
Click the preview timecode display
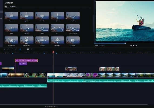[x=100, y=46]
